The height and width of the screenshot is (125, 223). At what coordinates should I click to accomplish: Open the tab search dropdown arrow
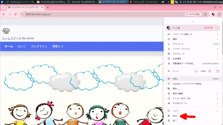[3, 7]
